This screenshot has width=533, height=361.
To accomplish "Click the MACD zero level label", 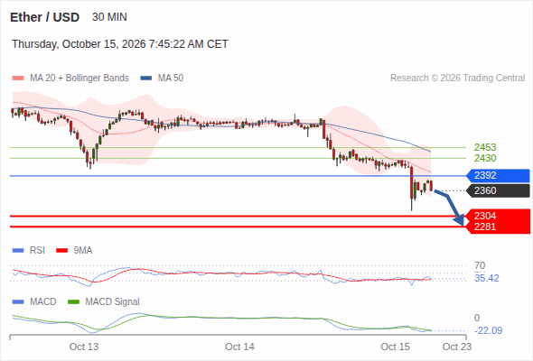I will tap(477, 318).
